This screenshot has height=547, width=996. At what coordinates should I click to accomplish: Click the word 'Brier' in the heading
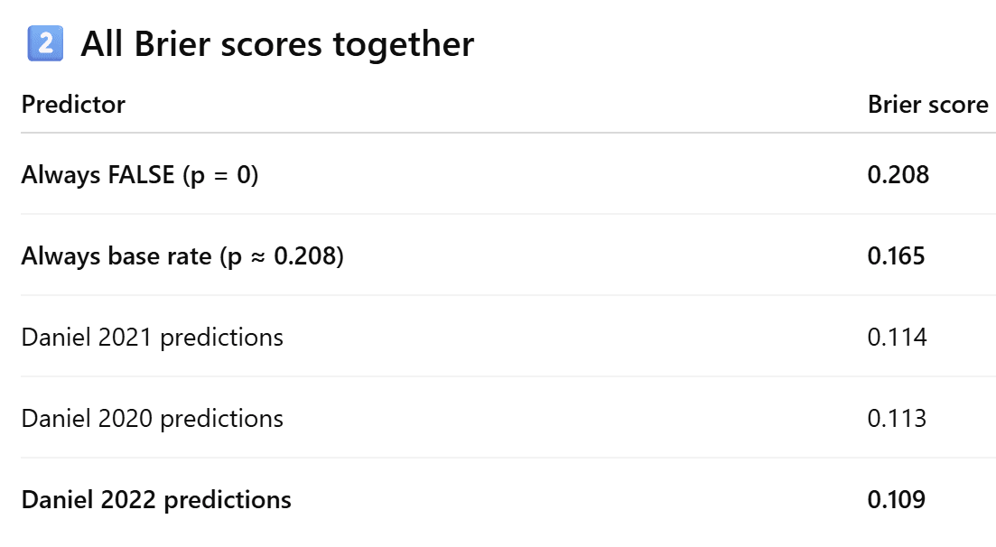point(172,44)
